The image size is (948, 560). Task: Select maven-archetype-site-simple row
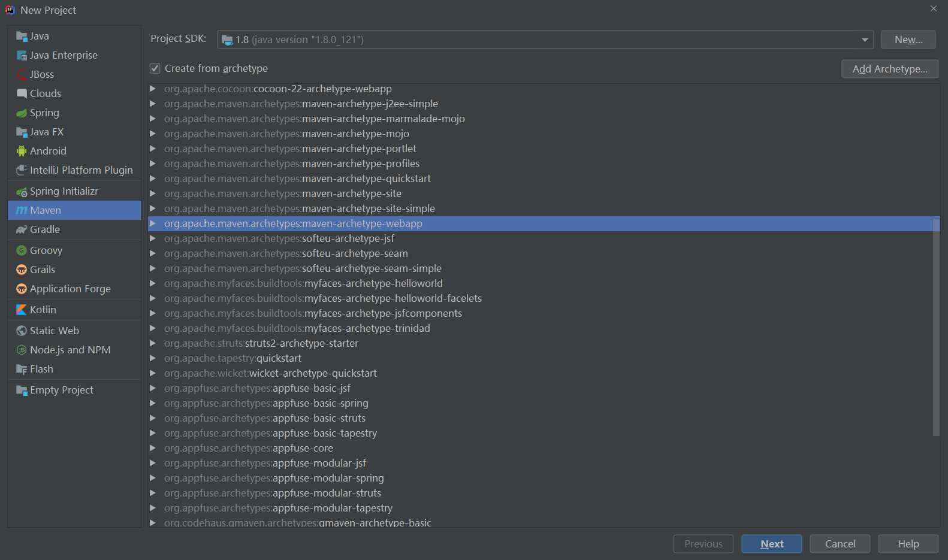point(544,208)
